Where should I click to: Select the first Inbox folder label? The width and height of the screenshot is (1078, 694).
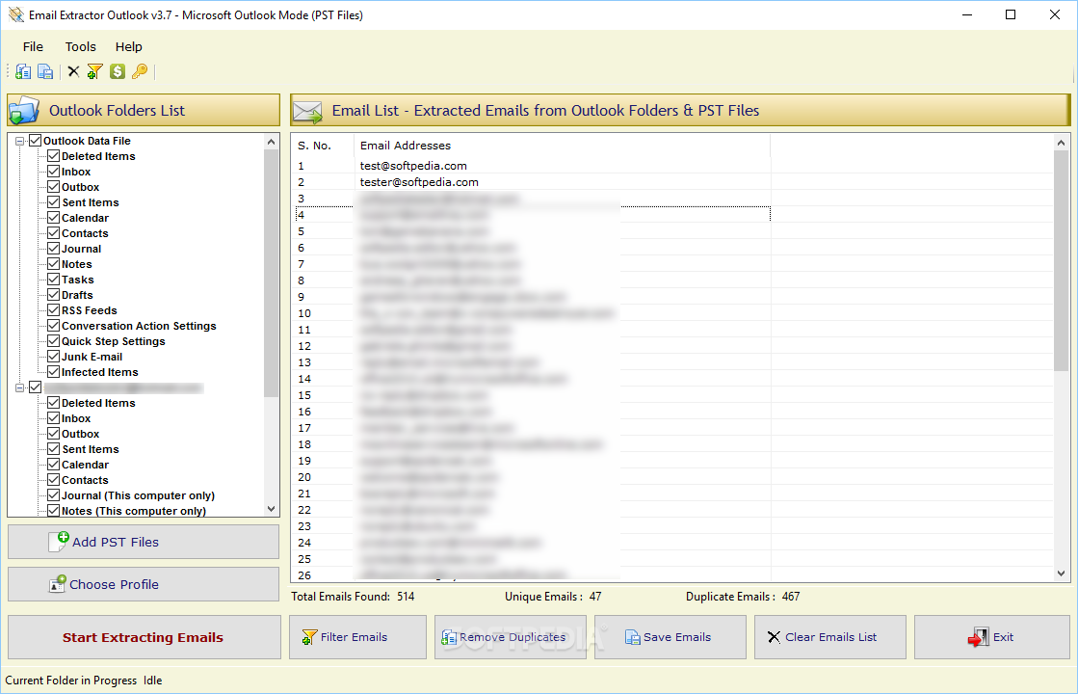[x=76, y=172]
